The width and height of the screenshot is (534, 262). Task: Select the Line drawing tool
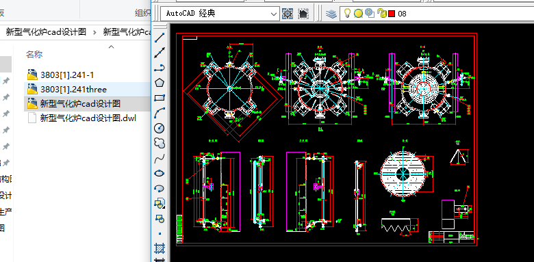[160, 38]
